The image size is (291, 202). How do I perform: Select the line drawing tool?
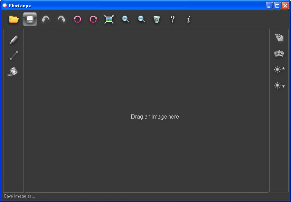14,55
